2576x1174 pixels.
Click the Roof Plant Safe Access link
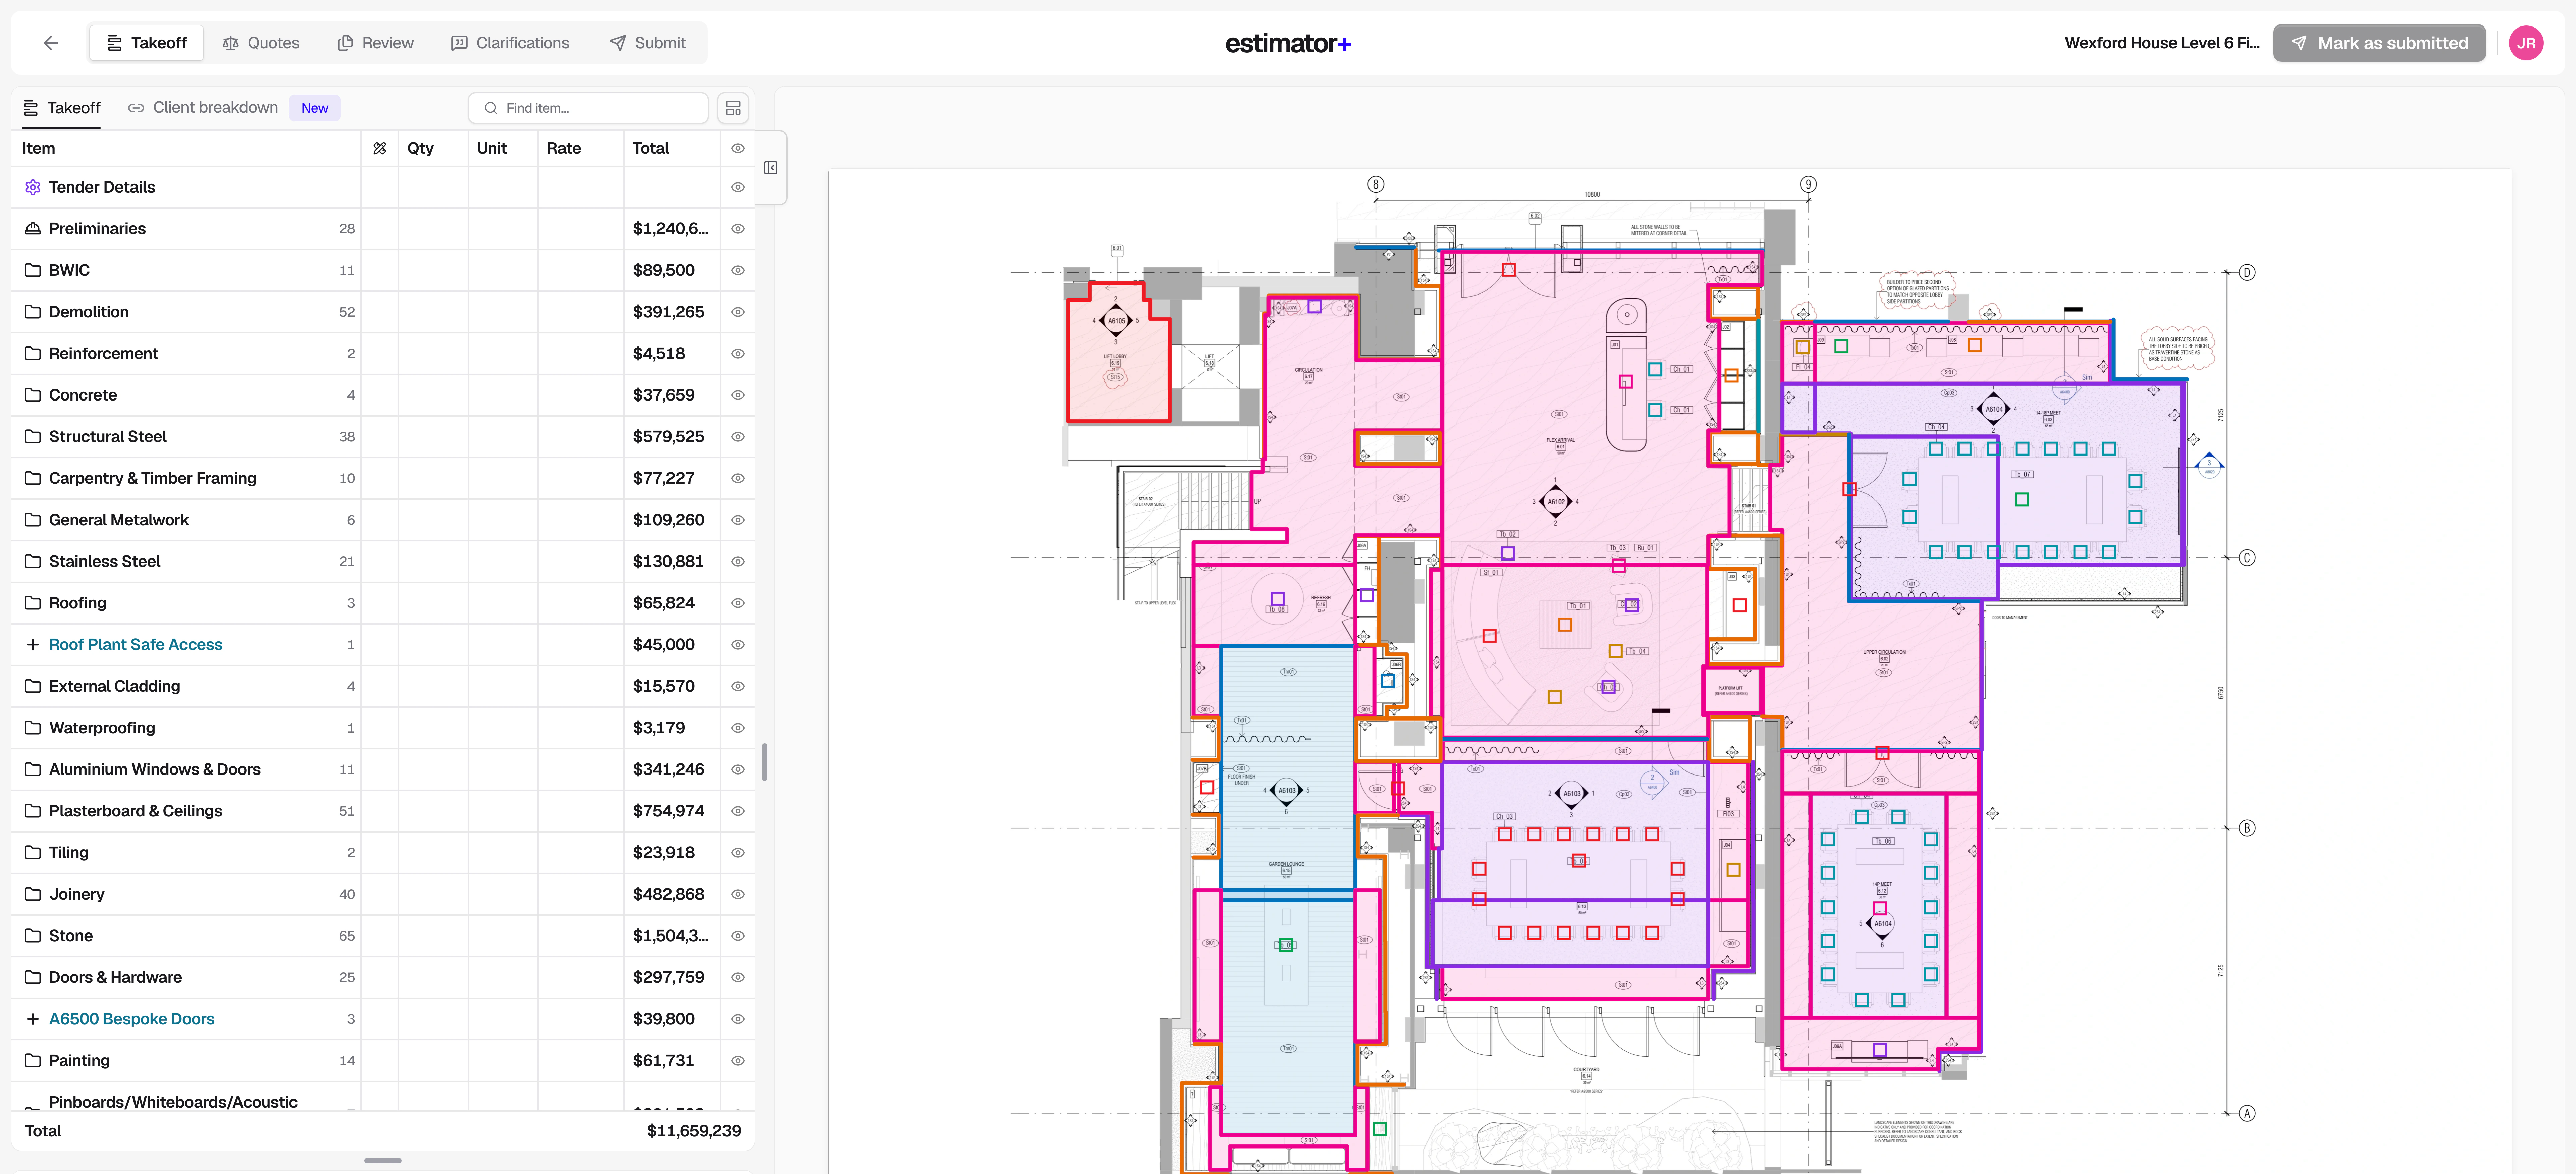(x=136, y=645)
